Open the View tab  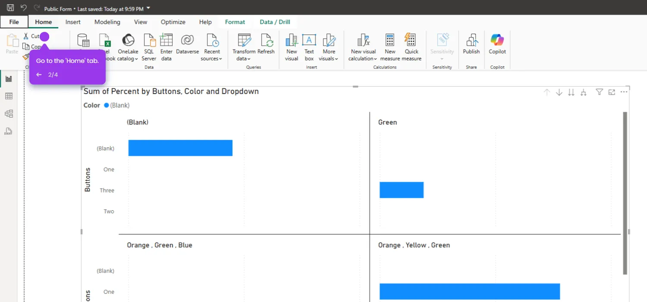pos(141,22)
